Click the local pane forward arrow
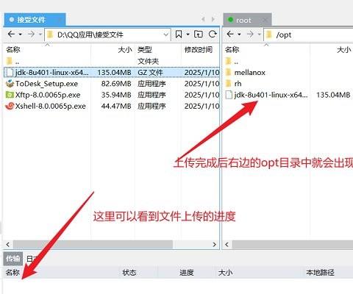Image resolution: width=353 pixels, height=294 pixels. coord(31,34)
